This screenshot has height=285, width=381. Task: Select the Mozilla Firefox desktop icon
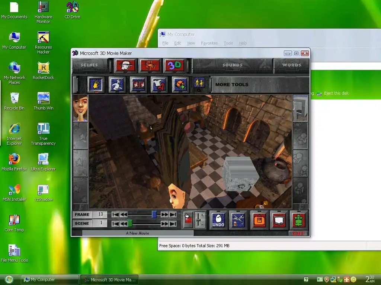click(x=14, y=162)
